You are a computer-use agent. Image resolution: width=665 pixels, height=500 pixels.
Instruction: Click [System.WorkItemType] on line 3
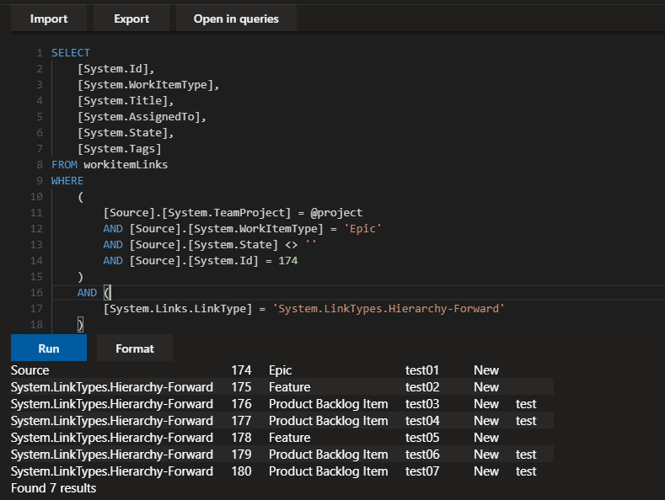tap(145, 85)
